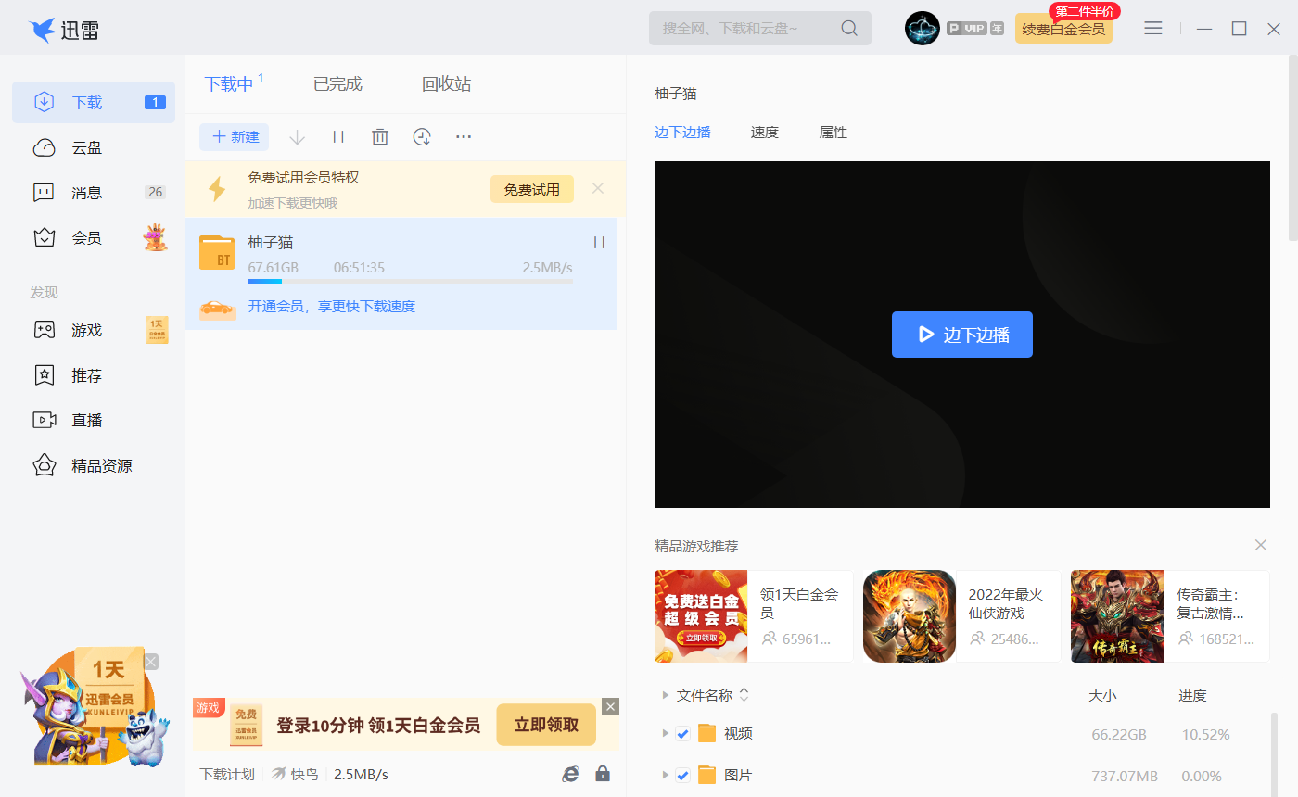This screenshot has width=1298, height=797.
Task: Click the trash delete icon
Action: click(x=380, y=137)
